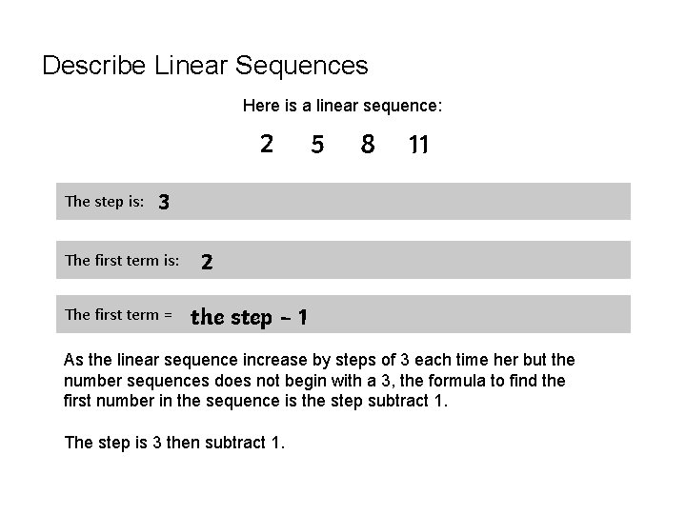Click the number 5 in the sequence
Screen dimensions: 686x514
[317, 146]
